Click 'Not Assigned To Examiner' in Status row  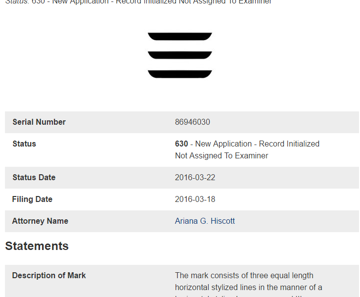(x=222, y=156)
